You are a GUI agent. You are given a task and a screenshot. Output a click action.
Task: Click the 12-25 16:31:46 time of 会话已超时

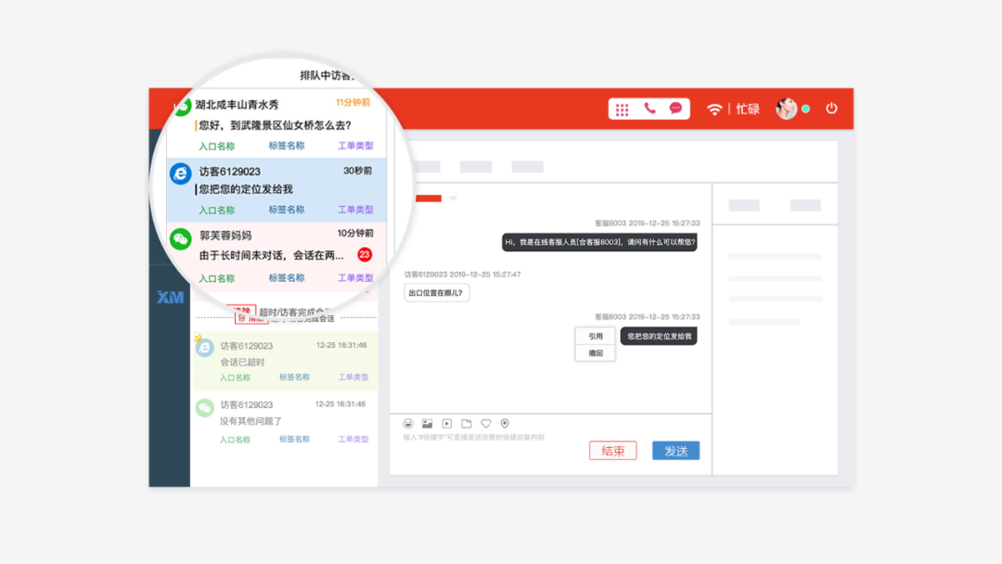341,345
